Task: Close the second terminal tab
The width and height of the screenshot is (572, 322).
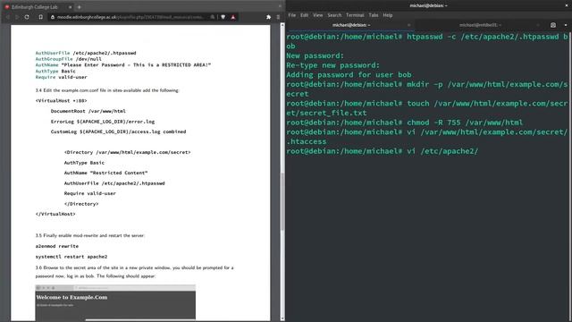Action: [538, 25]
